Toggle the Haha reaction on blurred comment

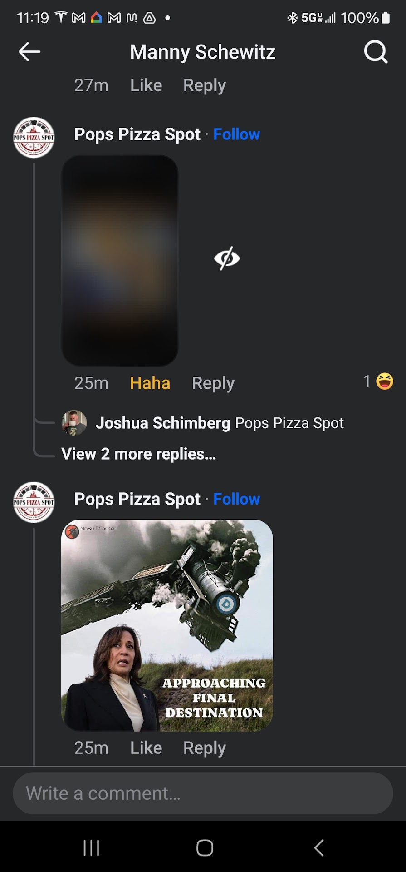pyautogui.click(x=150, y=383)
